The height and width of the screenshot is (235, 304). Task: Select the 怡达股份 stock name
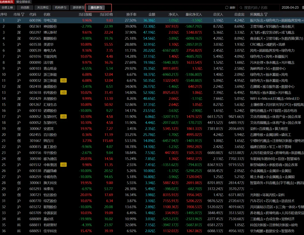click(50, 195)
